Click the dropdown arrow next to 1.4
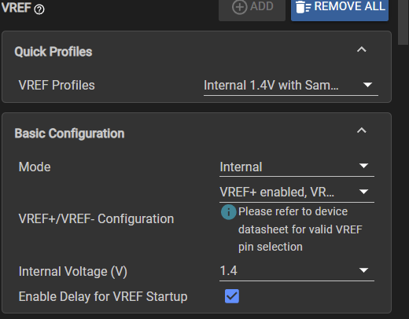The image size is (409, 319). click(x=363, y=270)
